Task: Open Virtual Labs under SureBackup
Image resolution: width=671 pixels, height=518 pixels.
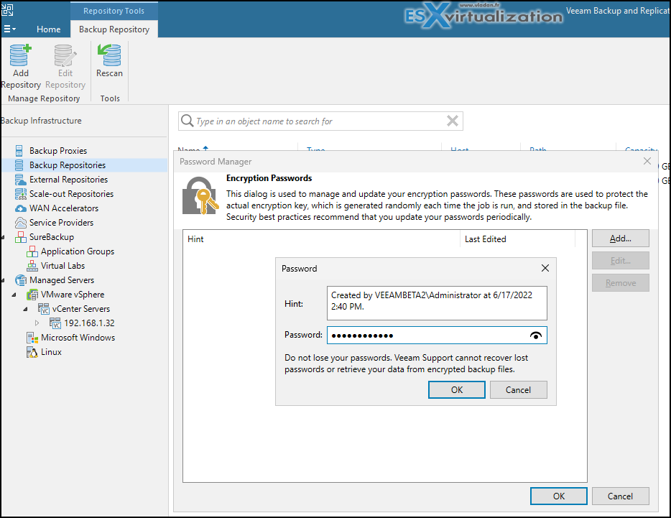Action: 63,266
